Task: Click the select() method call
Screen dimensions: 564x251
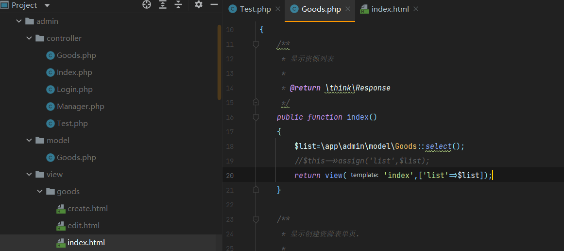Action: (439, 146)
